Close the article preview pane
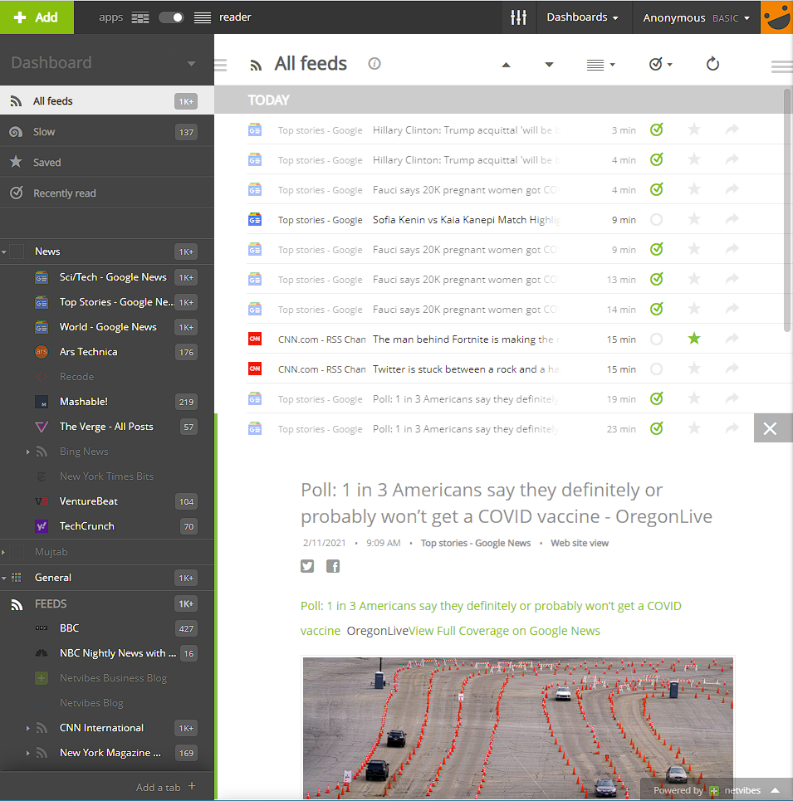The image size is (793, 801). [770, 428]
